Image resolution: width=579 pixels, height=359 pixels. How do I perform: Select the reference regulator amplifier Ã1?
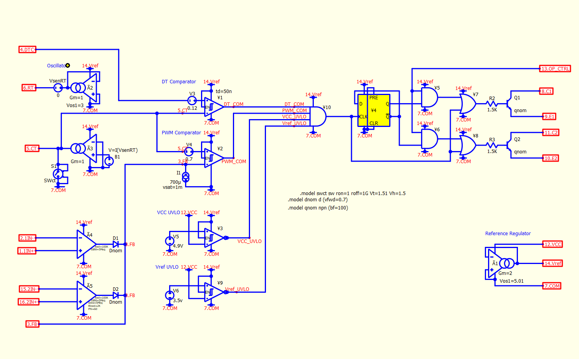coord(501,263)
